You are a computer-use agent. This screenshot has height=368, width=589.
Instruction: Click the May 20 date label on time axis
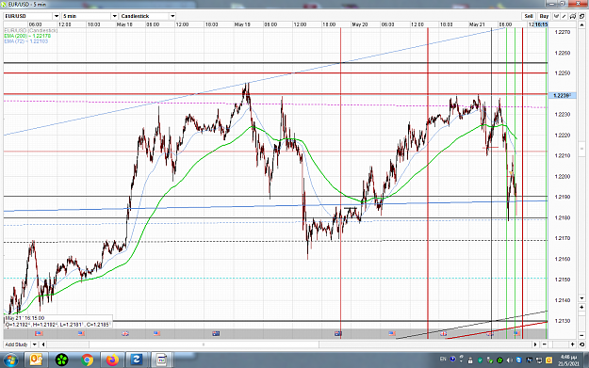pyautogui.click(x=359, y=24)
